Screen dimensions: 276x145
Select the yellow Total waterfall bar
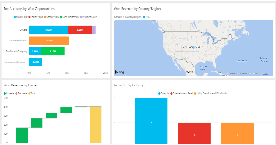pyautogui.click(x=95, y=124)
